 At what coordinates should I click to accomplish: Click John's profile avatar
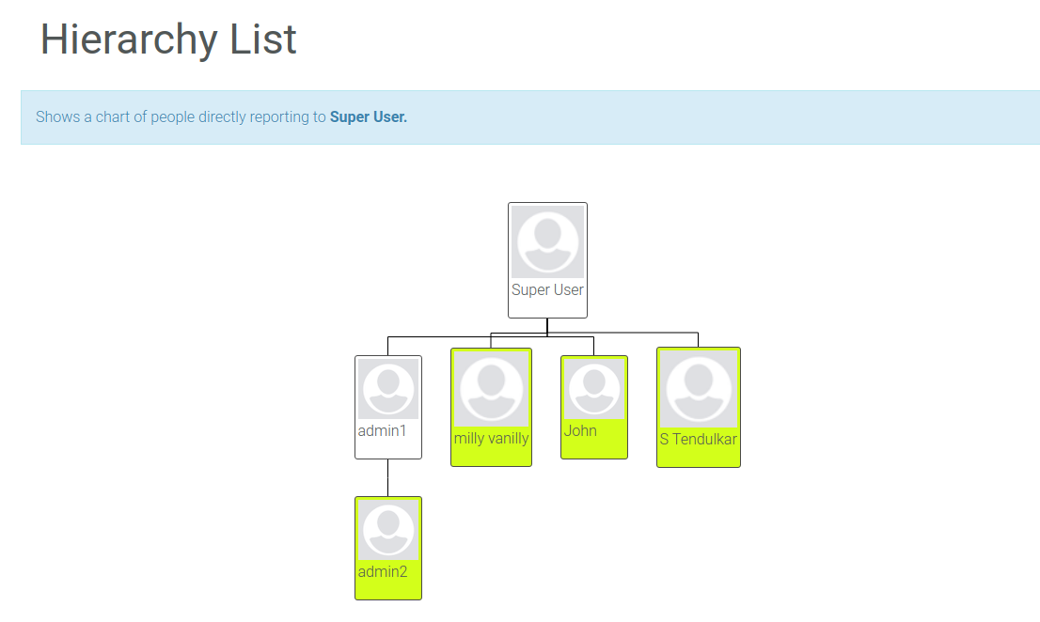click(x=593, y=388)
